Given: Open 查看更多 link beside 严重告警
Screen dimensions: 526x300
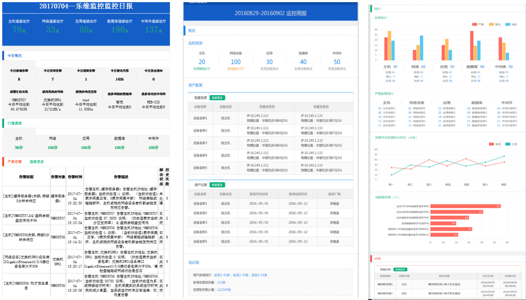Looking at the screenshot, I should coord(37,162).
